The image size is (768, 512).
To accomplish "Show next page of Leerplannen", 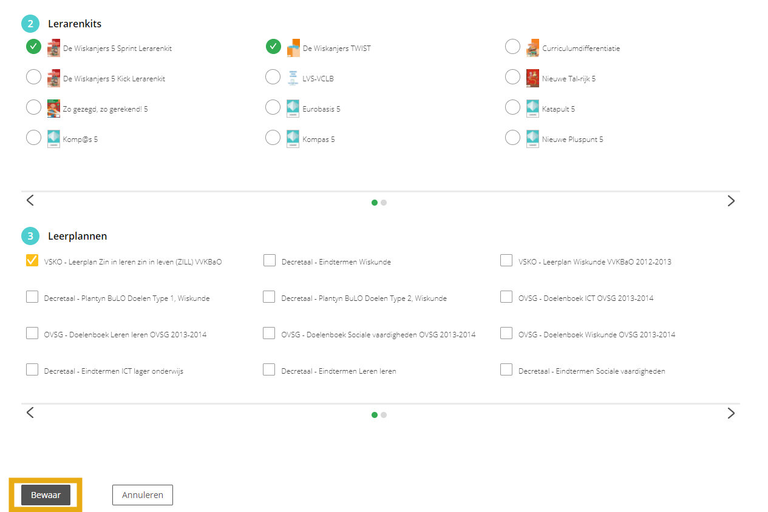I will click(x=731, y=413).
